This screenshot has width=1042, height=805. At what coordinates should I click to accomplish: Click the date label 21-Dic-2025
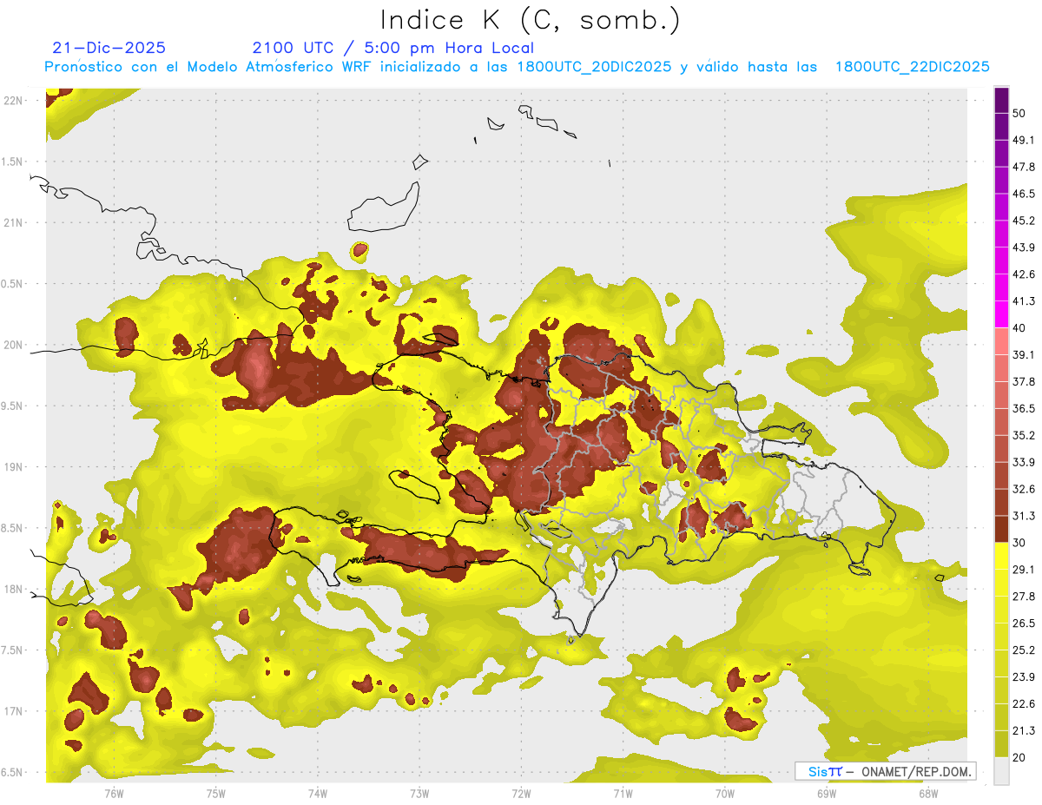[109, 48]
